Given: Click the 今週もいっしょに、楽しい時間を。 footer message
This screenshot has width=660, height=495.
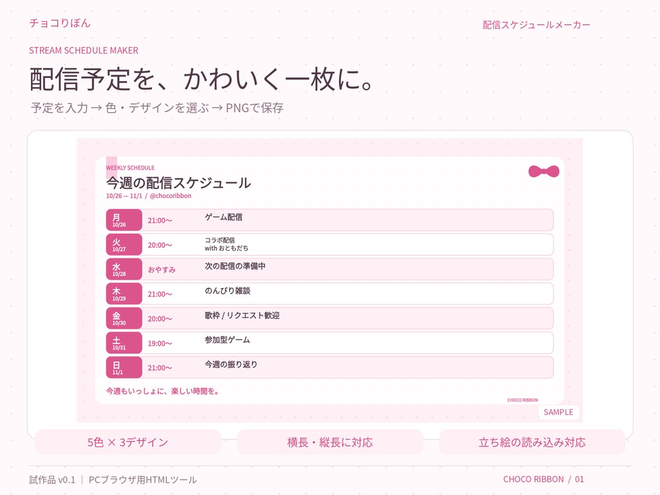Looking at the screenshot, I should pos(162,391).
